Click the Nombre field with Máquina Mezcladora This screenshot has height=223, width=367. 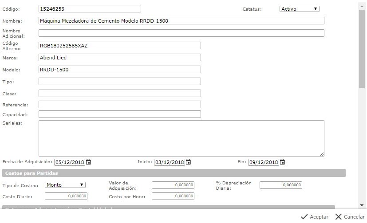click(x=182, y=21)
